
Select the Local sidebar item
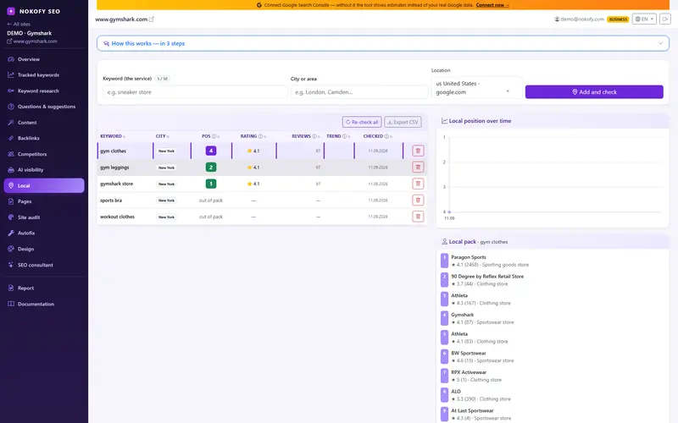coord(44,185)
